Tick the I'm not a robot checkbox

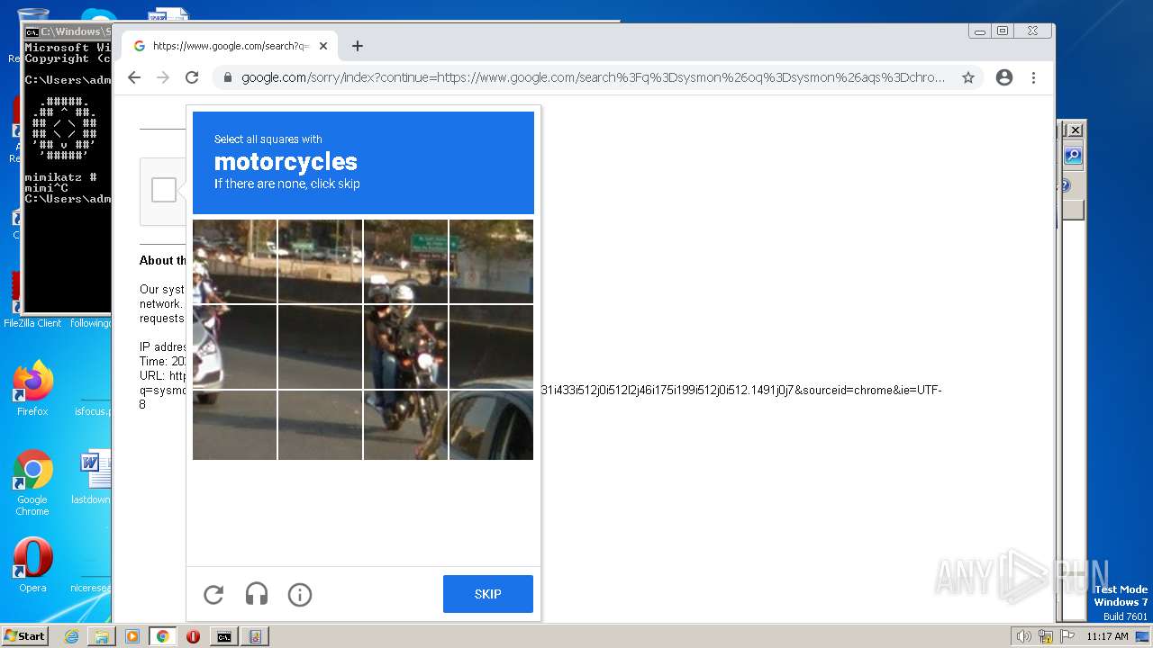(x=164, y=190)
